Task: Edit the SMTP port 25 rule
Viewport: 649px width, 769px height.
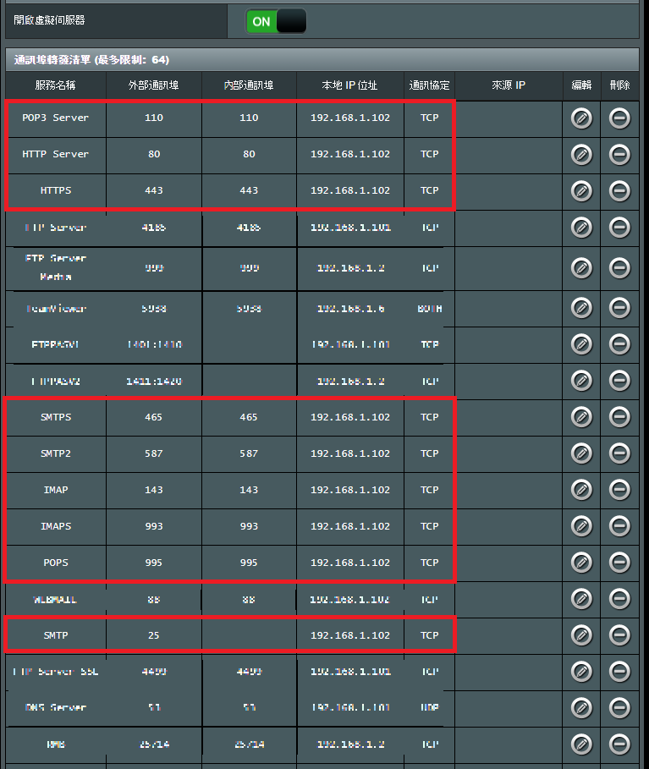Action: (x=581, y=635)
